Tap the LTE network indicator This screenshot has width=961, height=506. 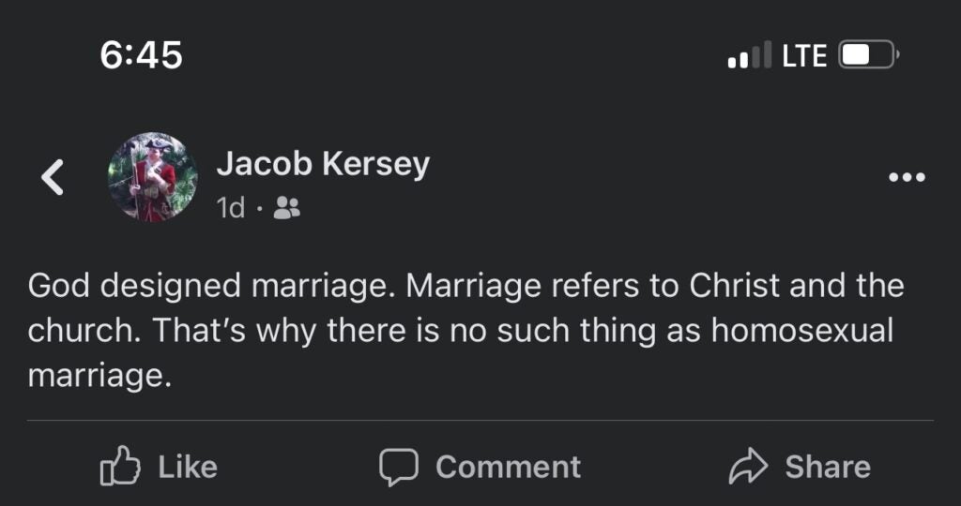pos(803,56)
